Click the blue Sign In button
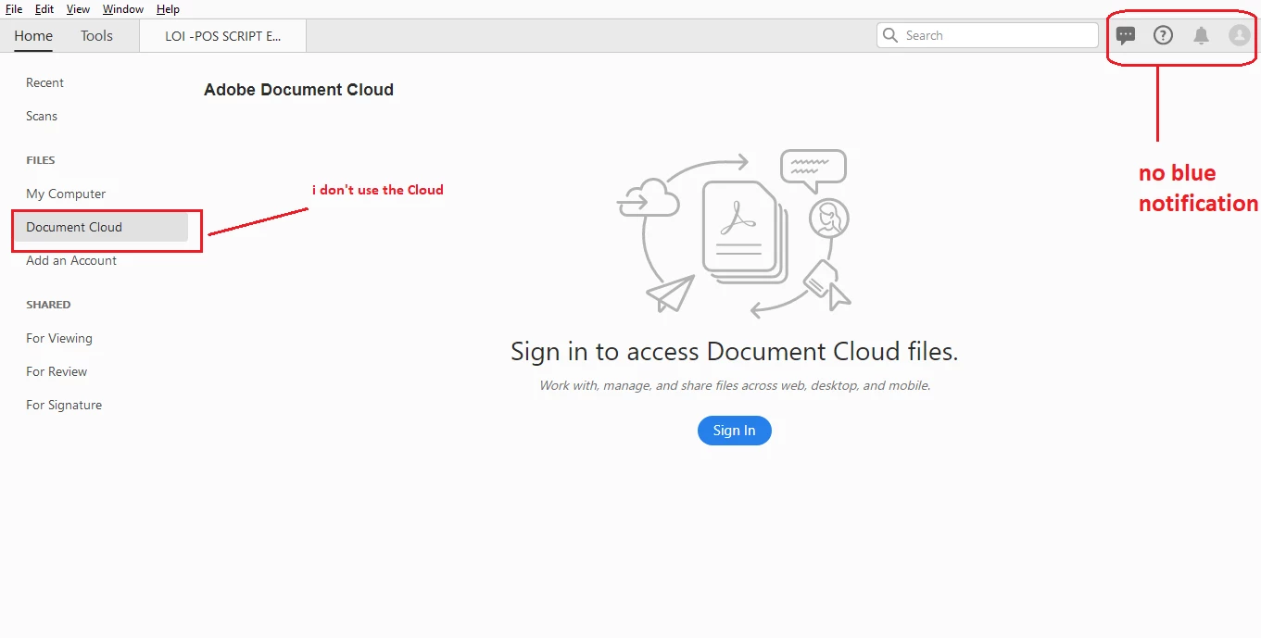This screenshot has height=638, width=1261. 734,431
